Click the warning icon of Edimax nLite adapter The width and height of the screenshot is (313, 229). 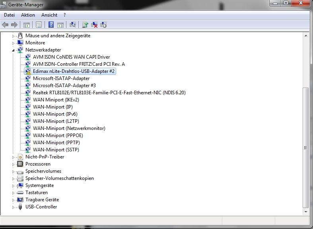click(28, 71)
